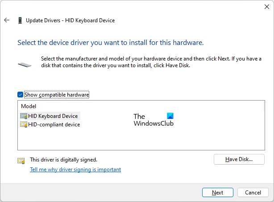Open the Have Disk dialog

tap(239, 159)
